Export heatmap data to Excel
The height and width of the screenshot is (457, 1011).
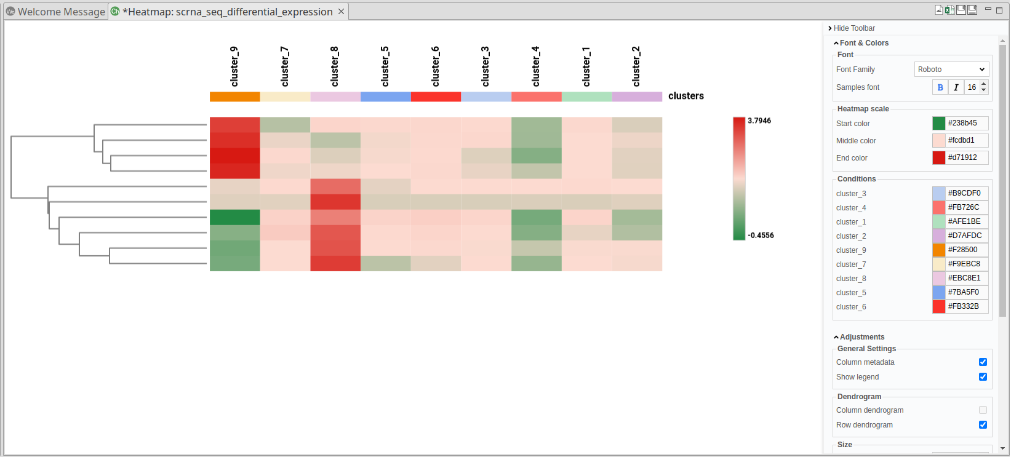coord(949,10)
